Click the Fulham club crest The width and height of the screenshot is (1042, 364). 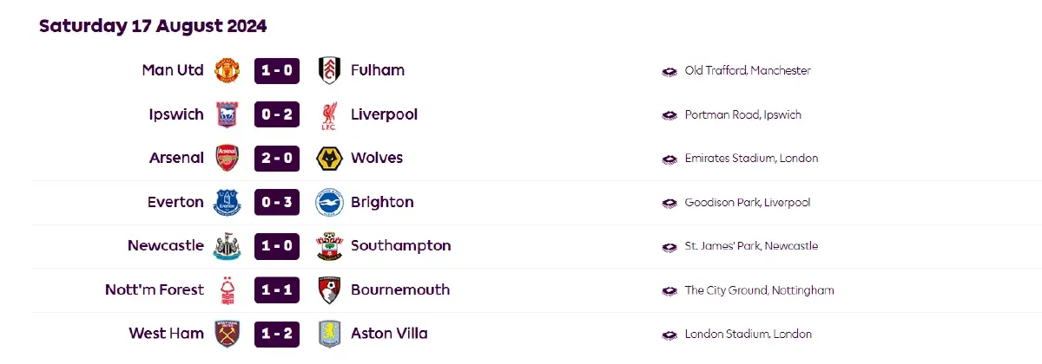pos(329,70)
